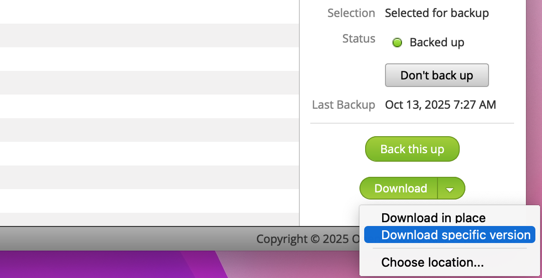
Task: Click the separator inside the download menu
Action: point(449,248)
